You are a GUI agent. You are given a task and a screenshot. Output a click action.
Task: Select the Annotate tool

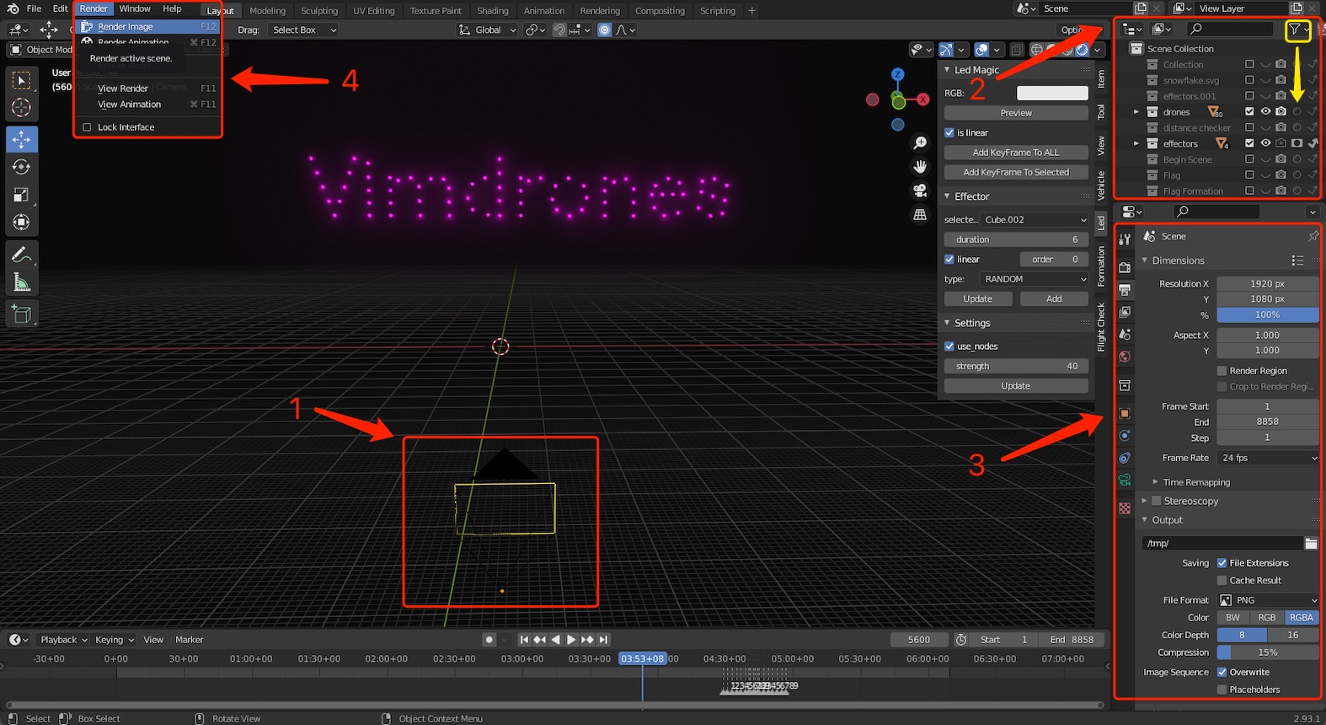coord(22,255)
